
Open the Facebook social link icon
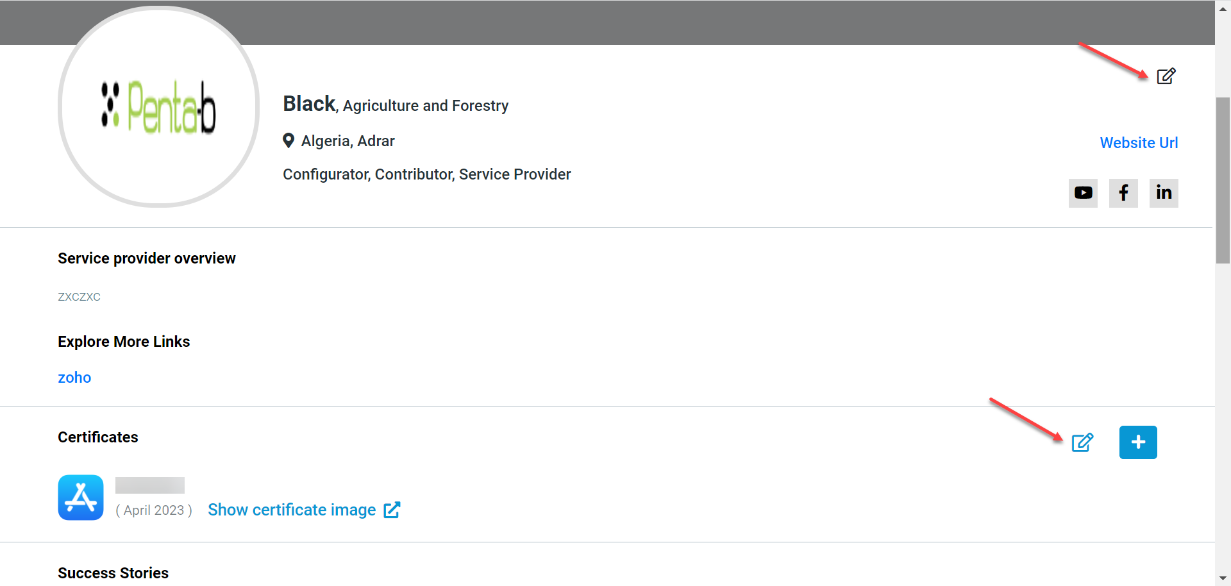tap(1123, 193)
